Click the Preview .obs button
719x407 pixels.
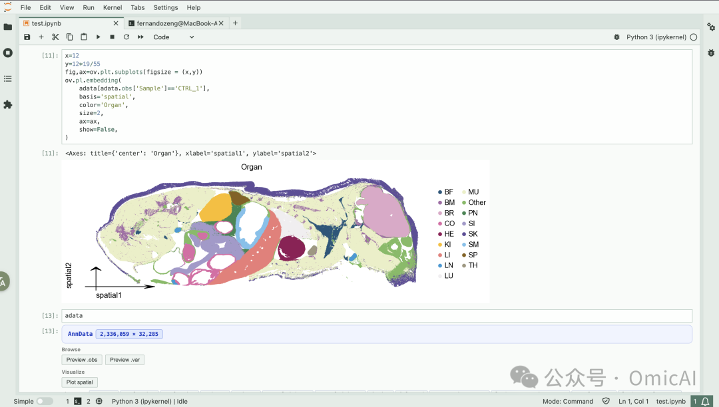(x=82, y=360)
